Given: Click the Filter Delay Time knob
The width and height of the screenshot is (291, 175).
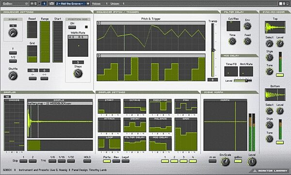Looking at the screenshot, I should tap(232, 41).
